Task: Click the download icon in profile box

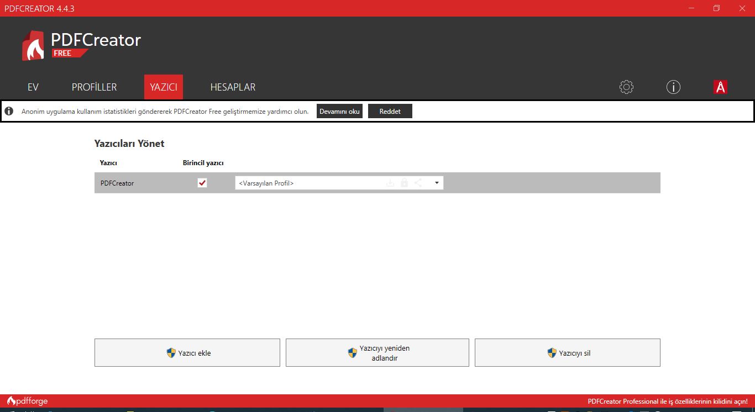Action: [x=390, y=183]
